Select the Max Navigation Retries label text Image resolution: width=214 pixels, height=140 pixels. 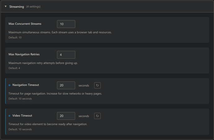[24, 54]
